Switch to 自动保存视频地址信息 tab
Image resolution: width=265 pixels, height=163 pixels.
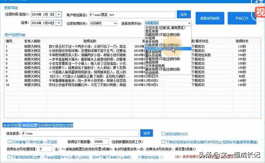(56, 125)
